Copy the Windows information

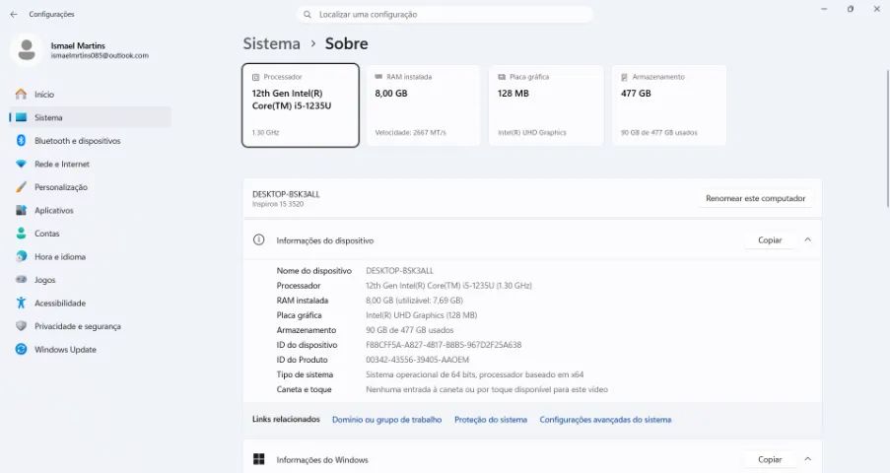pyautogui.click(x=770, y=459)
